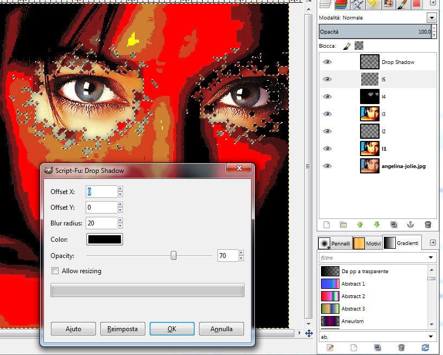Select the Abstract 2 gradient

pyautogui.click(x=374, y=296)
